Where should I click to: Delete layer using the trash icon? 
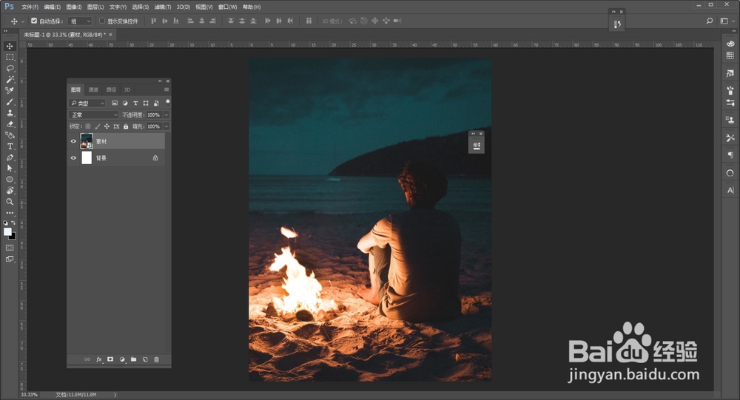pos(156,359)
